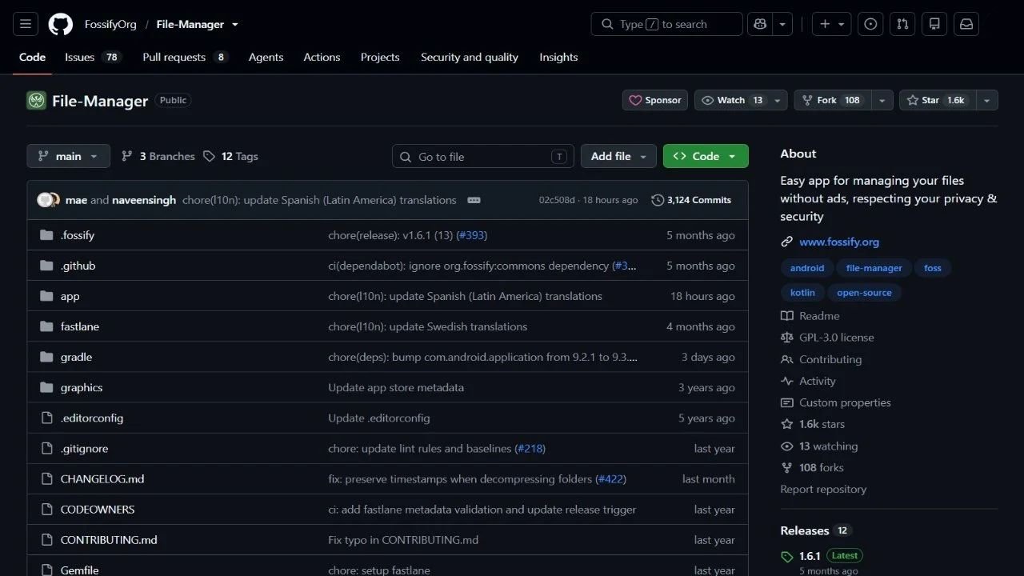Open 3,124 Commits history

tap(691, 200)
